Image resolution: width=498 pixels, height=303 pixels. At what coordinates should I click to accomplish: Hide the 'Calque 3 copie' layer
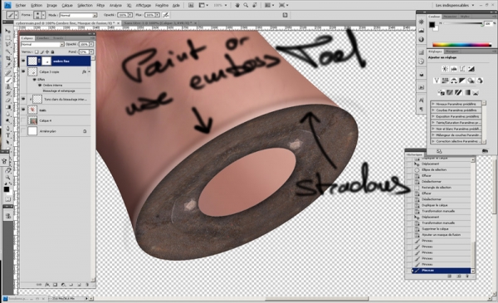(23, 71)
